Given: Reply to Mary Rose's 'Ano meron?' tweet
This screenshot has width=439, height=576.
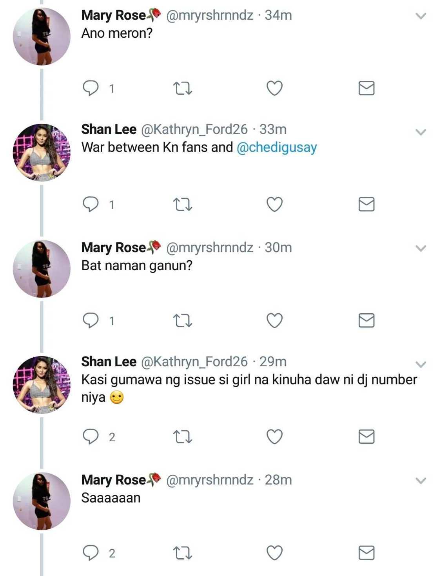Looking at the screenshot, I should [x=91, y=88].
